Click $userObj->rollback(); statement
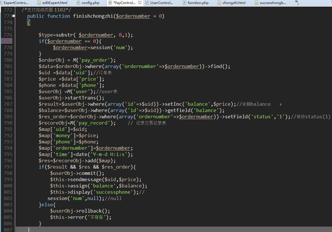 pyautogui.click(x=80, y=211)
